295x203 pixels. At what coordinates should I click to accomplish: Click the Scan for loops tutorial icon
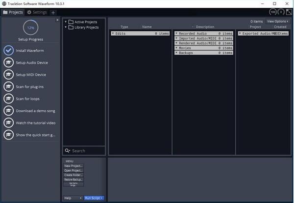click(x=8, y=99)
